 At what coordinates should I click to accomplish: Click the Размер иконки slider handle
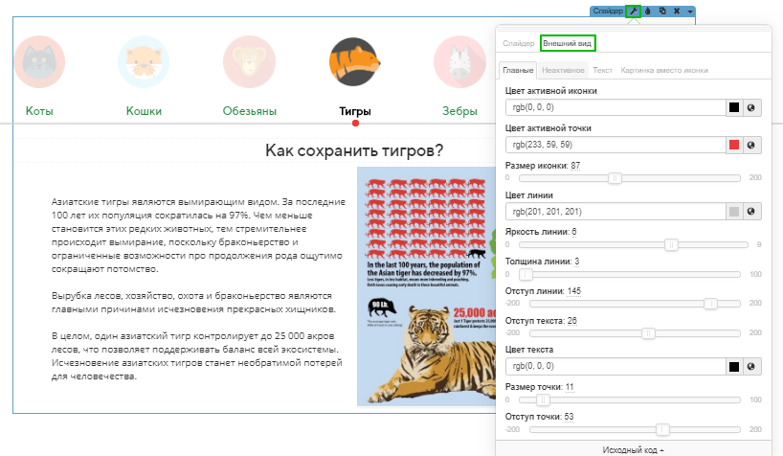point(615,178)
